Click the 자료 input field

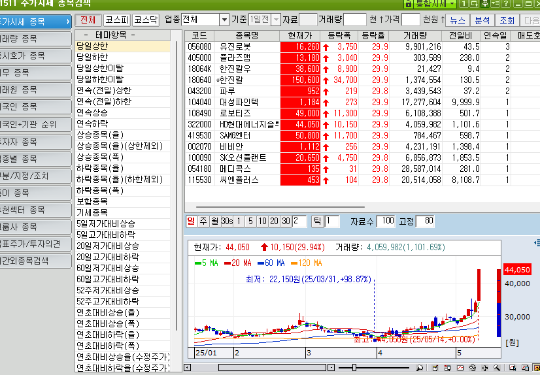(x=308, y=20)
